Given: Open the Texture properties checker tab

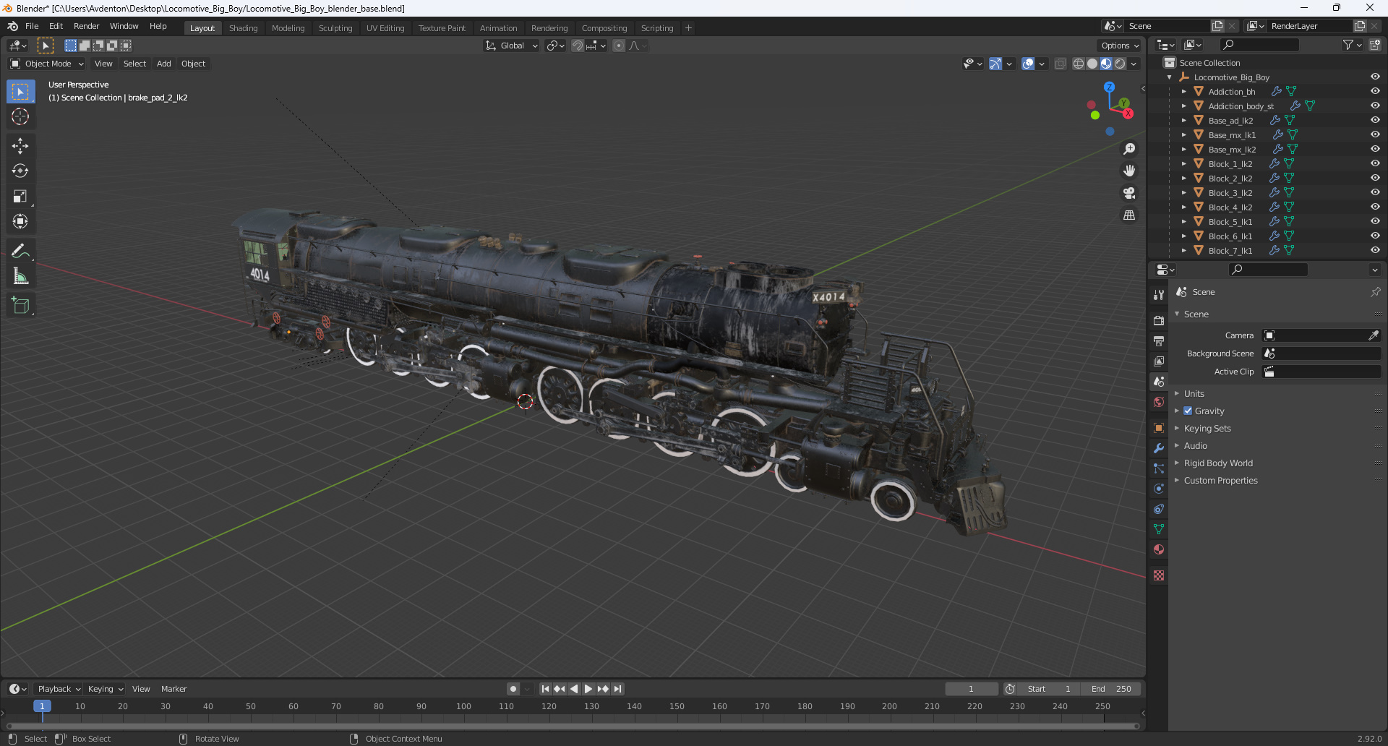Looking at the screenshot, I should pyautogui.click(x=1159, y=575).
